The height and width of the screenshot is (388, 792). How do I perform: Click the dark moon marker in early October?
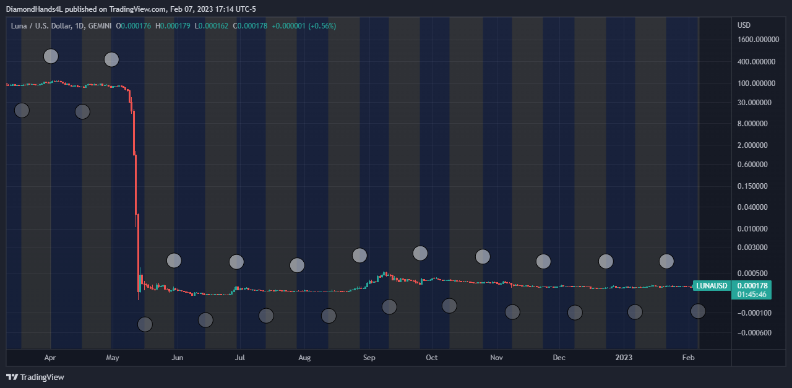(449, 306)
